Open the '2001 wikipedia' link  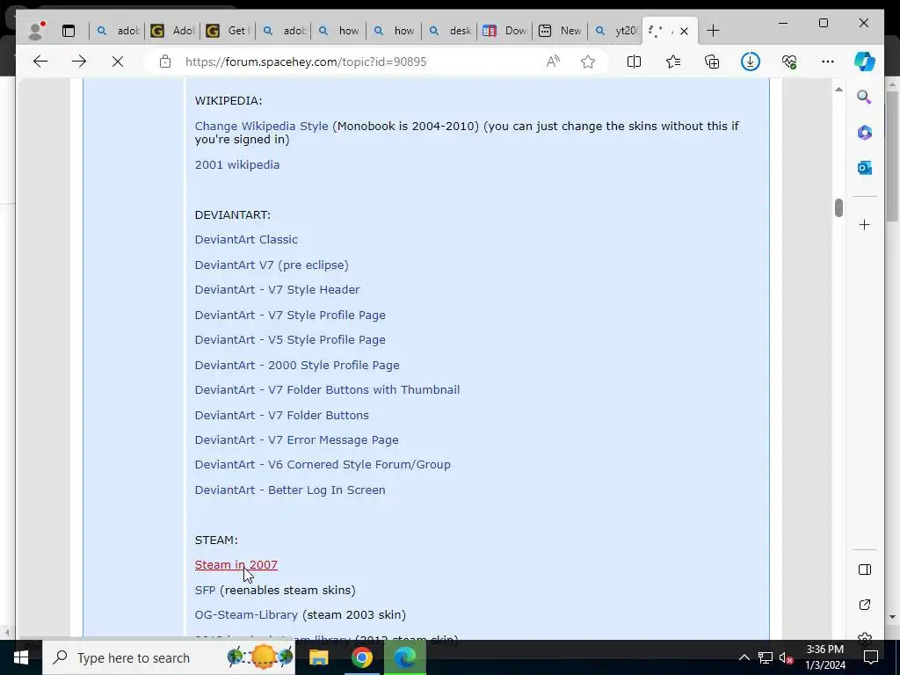[x=237, y=164]
